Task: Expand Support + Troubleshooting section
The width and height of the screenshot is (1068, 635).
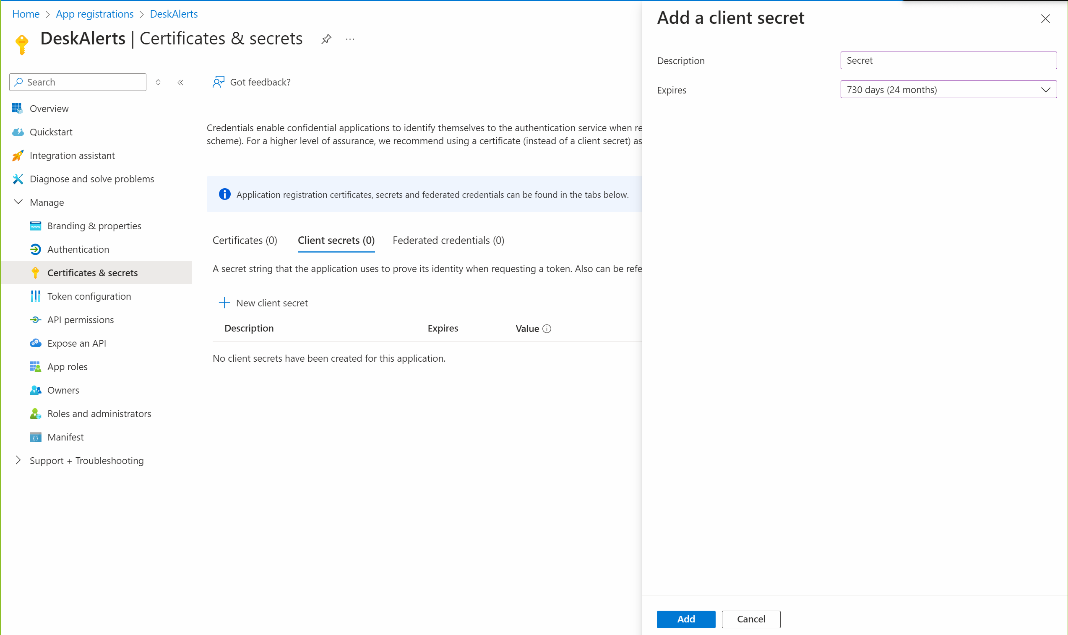Action: (x=18, y=460)
